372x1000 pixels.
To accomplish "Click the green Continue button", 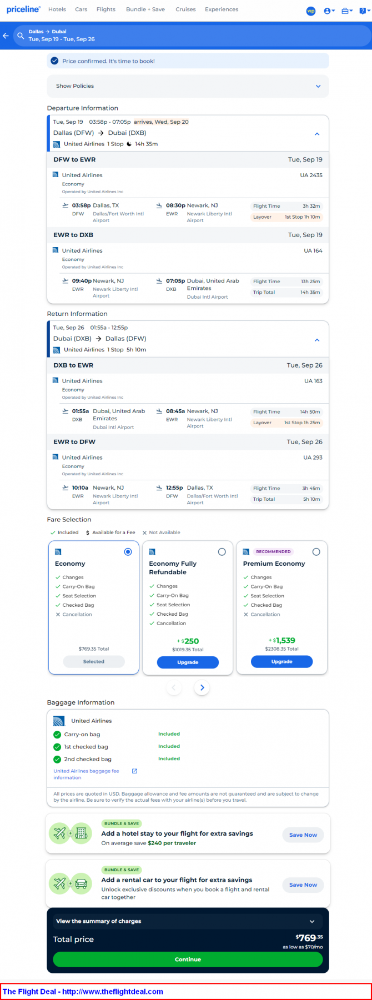I will click(x=188, y=959).
